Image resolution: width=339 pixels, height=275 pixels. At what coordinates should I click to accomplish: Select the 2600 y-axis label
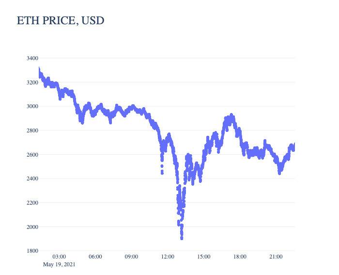click(x=32, y=155)
